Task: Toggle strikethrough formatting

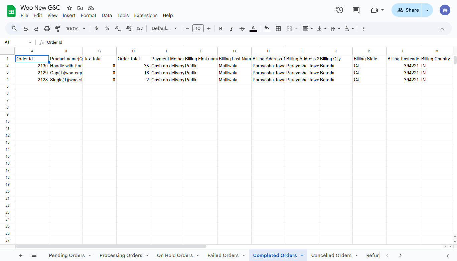Action: tap(242, 29)
